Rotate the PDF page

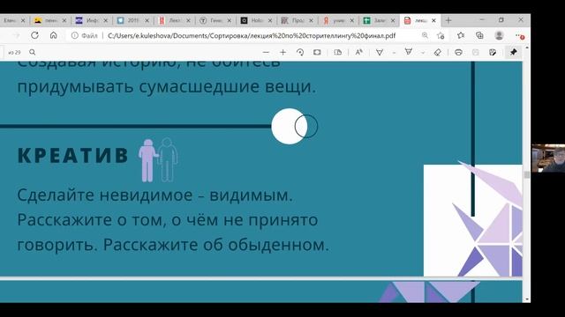(300, 53)
